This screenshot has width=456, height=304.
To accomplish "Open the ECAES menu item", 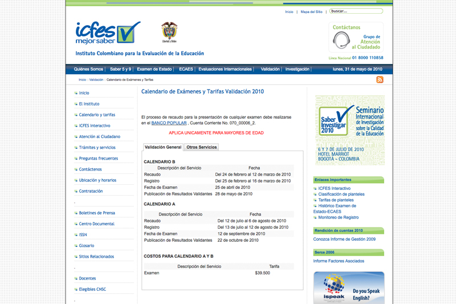I will (186, 69).
